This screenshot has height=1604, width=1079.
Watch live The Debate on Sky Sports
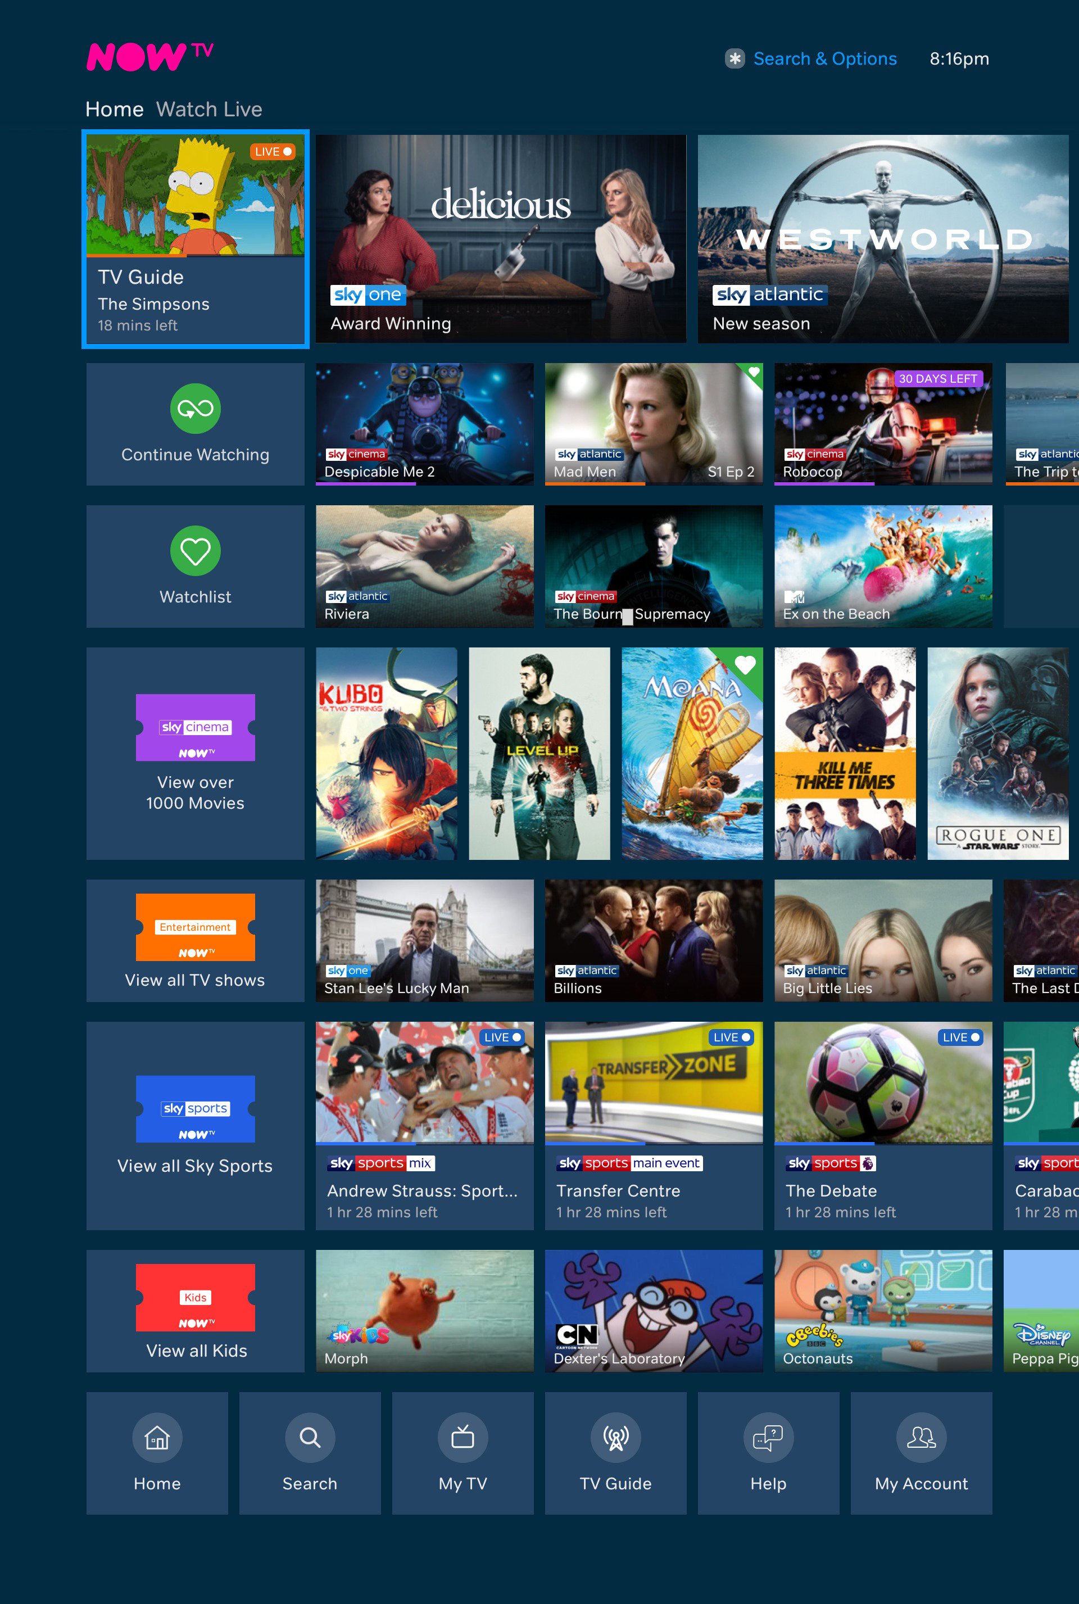point(883,1126)
